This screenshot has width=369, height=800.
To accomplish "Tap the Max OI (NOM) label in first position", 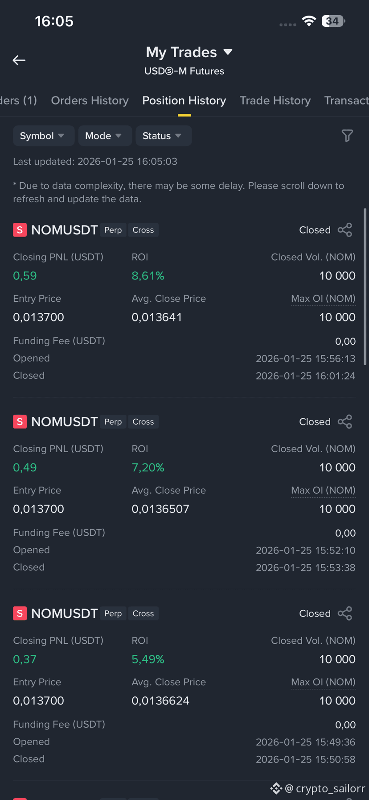I will [x=323, y=299].
